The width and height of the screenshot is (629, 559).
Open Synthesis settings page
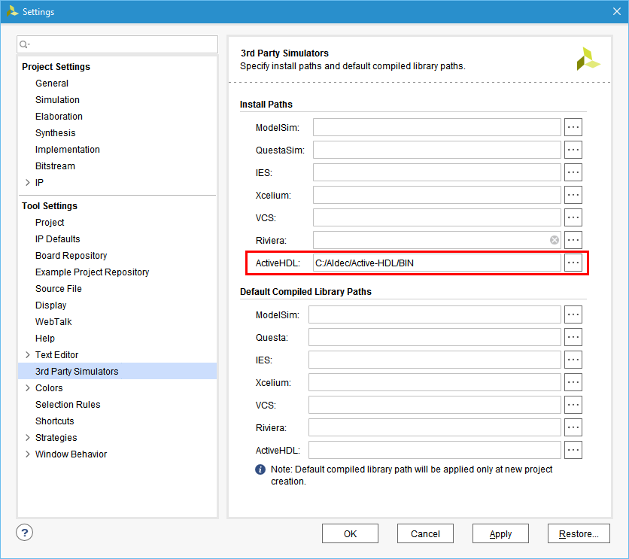coord(56,132)
